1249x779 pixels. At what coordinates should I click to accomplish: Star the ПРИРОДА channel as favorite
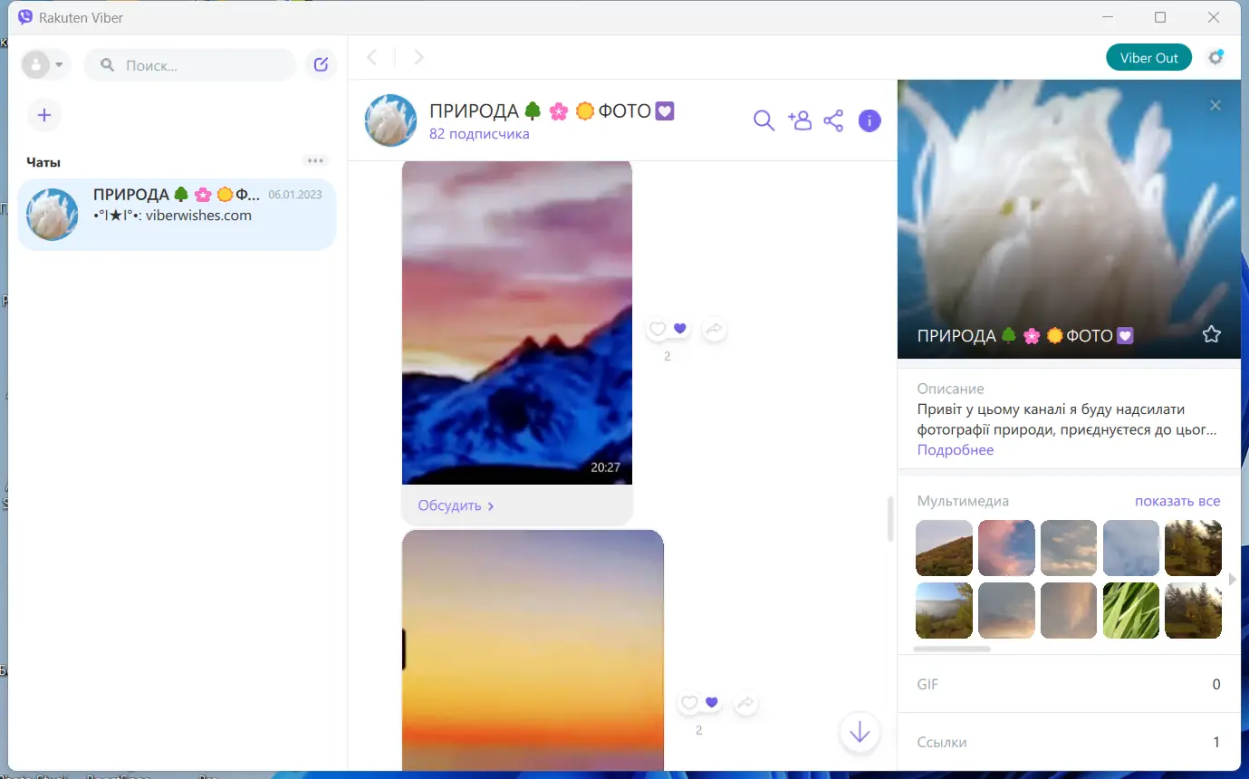click(x=1211, y=334)
